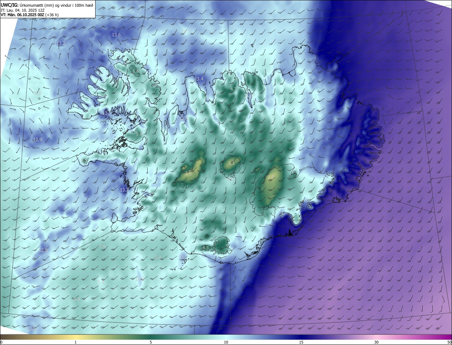The height and width of the screenshot is (345, 452).
Task: Click the 0 tick on the colour scale
Action: pyautogui.click(x=1, y=342)
